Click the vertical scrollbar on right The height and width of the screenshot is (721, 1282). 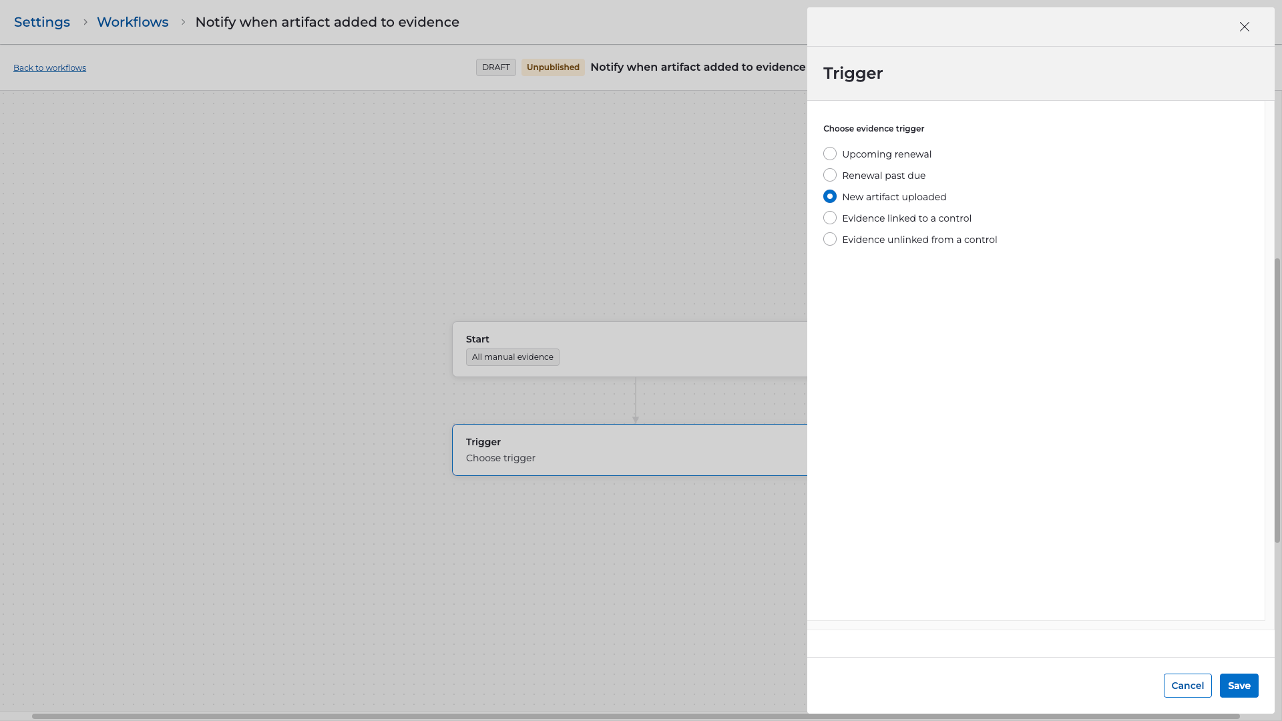tap(1277, 401)
